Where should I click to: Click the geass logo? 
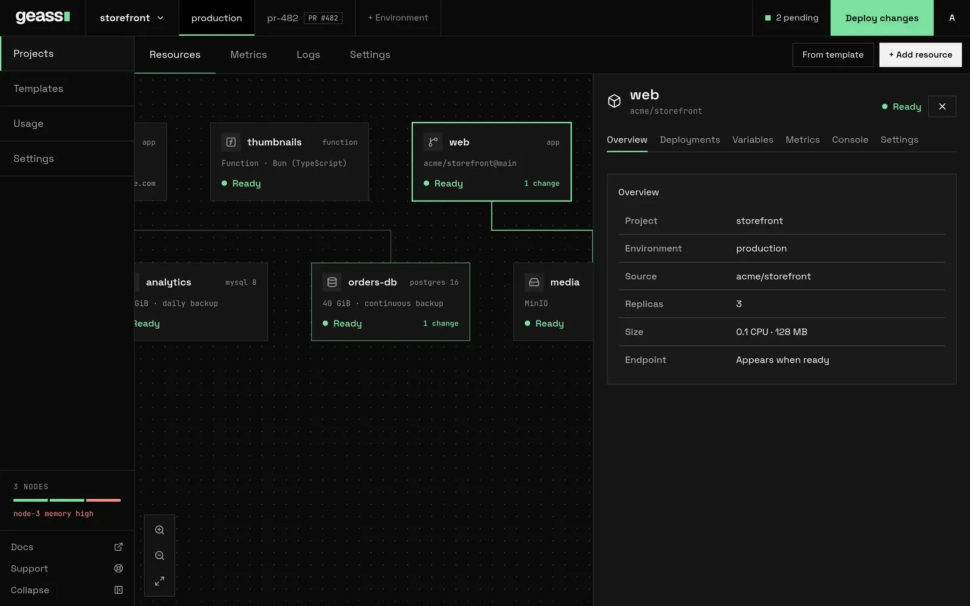42,18
